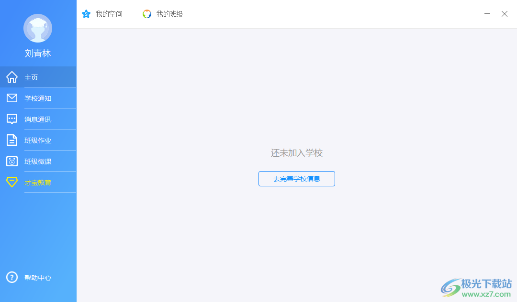Switch to the 我的空间 tab

pyautogui.click(x=109, y=14)
